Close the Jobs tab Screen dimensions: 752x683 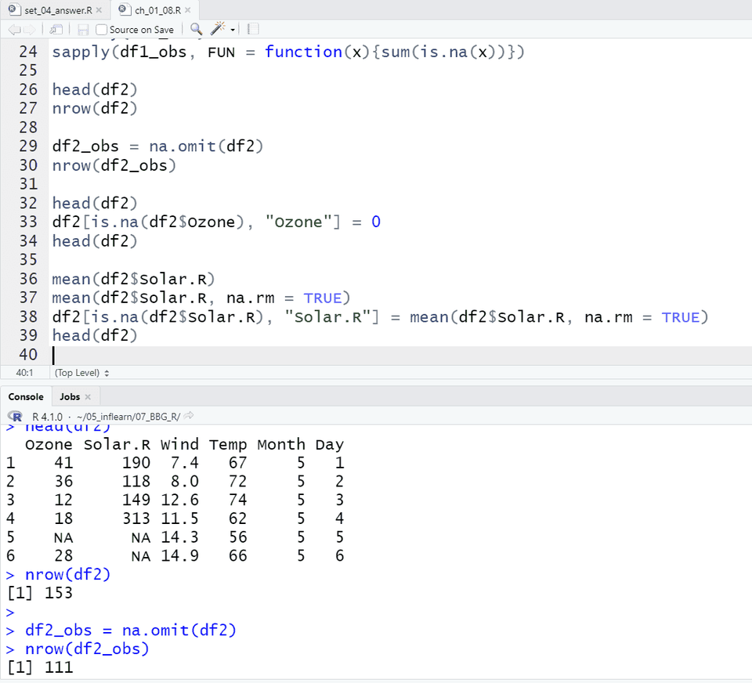[x=88, y=396]
